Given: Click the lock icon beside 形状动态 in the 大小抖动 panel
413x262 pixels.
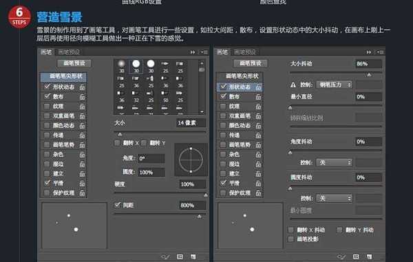Looking at the screenshot, I should [x=258, y=87].
